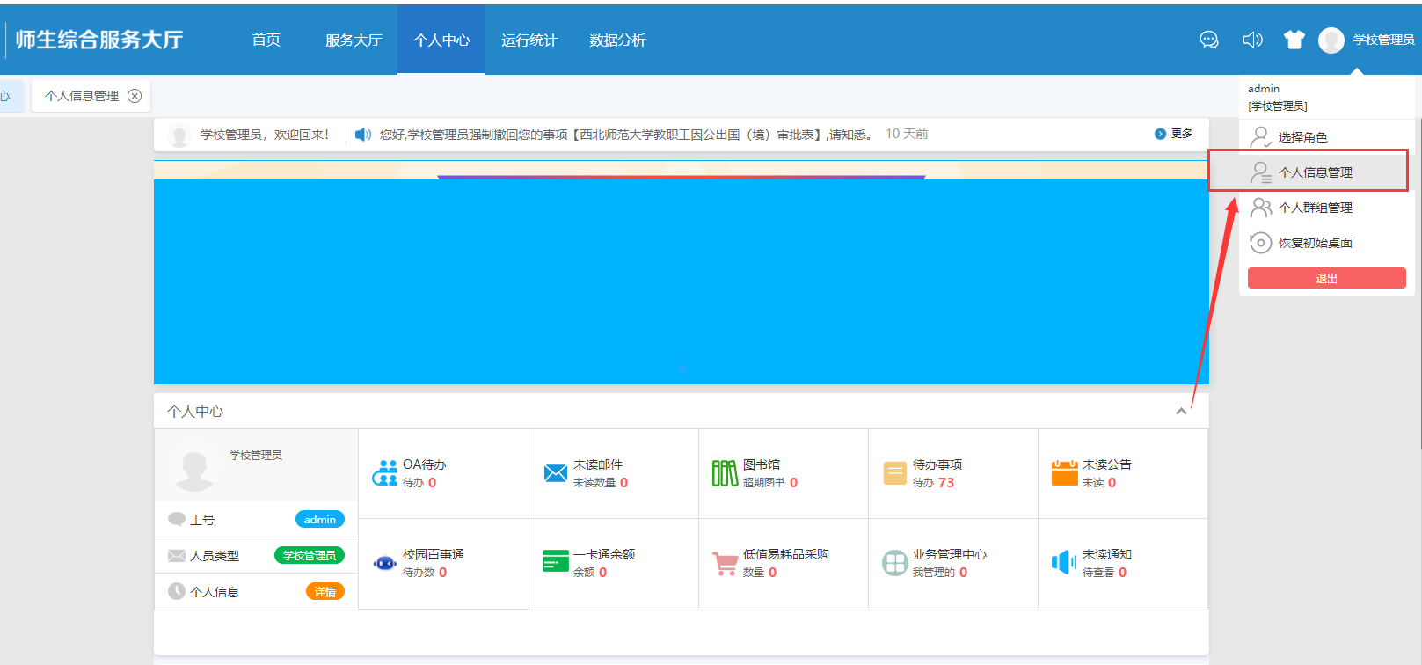Screen dimensions: 1422x665
Task: Click the OA待办 label
Action: (x=424, y=464)
